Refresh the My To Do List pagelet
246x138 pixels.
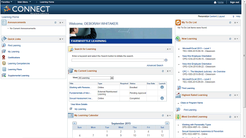pyautogui.click(x=230, y=23)
